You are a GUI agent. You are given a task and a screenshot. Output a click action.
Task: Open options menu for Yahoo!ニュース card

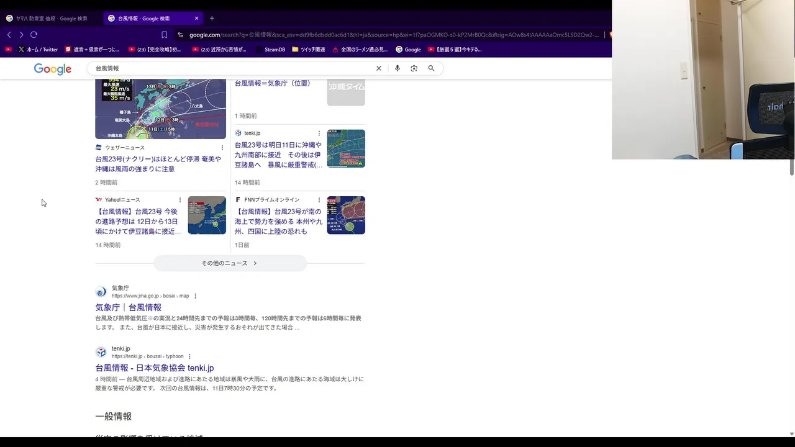[x=180, y=200]
